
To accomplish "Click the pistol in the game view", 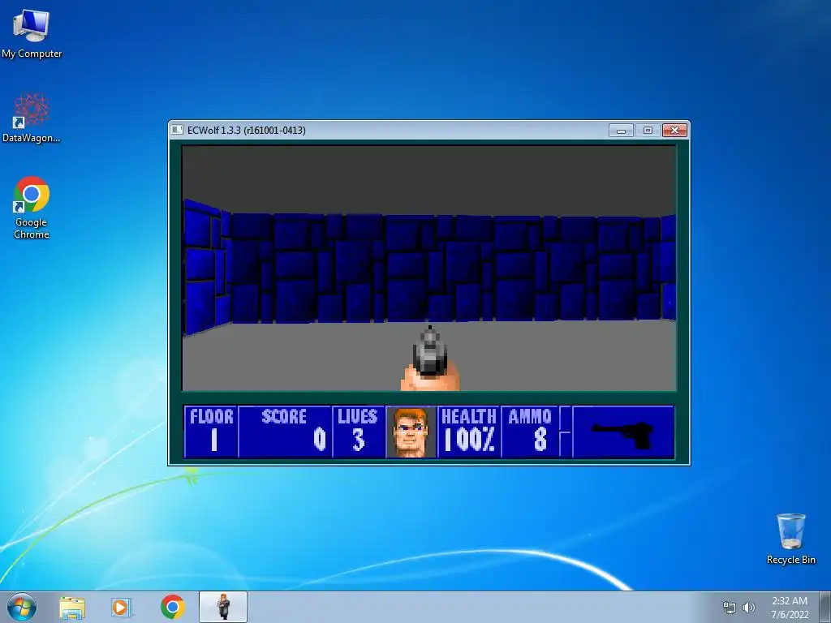I will pos(430,359).
